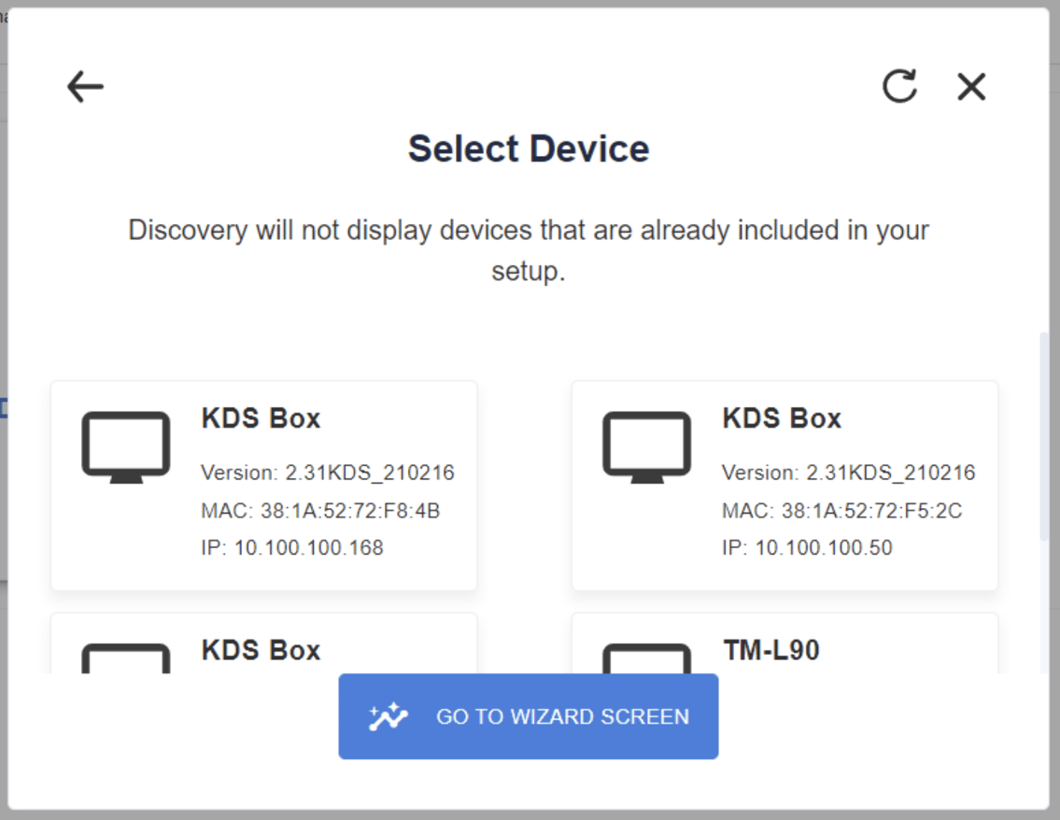Select KDS Box with MAC ending F8:4B

point(264,486)
